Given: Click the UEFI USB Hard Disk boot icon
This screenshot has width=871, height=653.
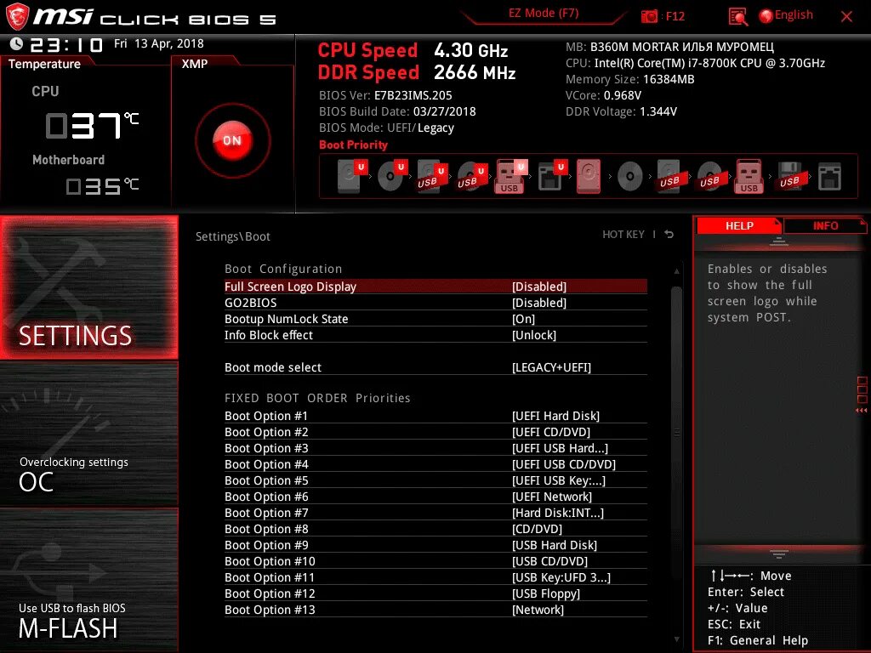Looking at the screenshot, I should (432, 176).
